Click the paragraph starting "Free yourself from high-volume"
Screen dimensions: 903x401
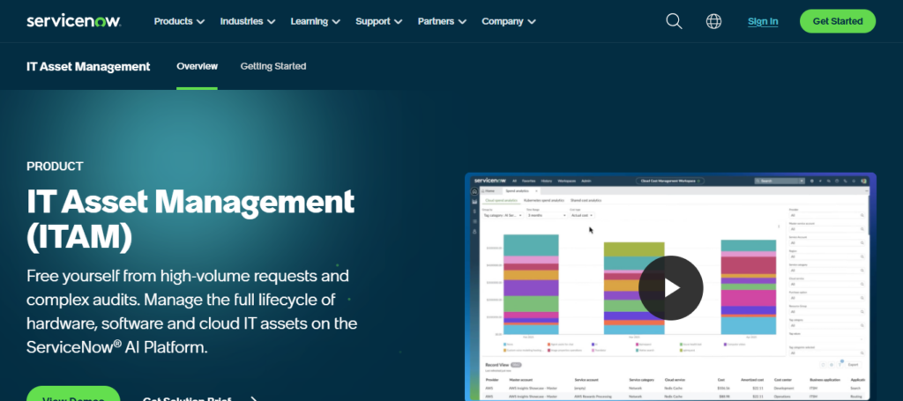pos(191,312)
